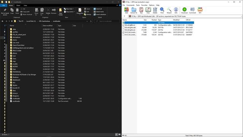
Task: Click the Add button in WinRAR toolbar
Action: click(x=126, y=10)
